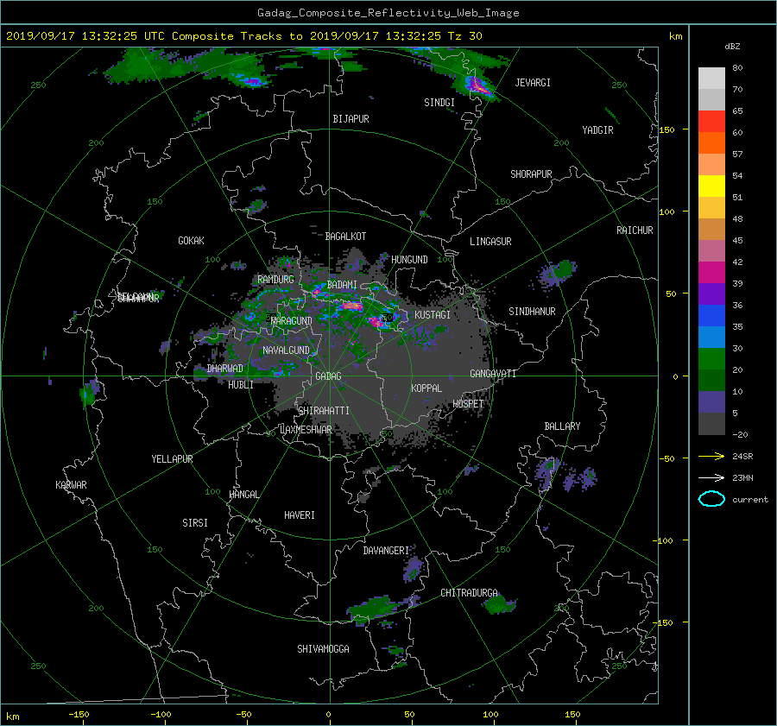Click the 150 tick on right km axis
Image resolution: width=777 pixels, height=726 pixels.
tap(667, 129)
